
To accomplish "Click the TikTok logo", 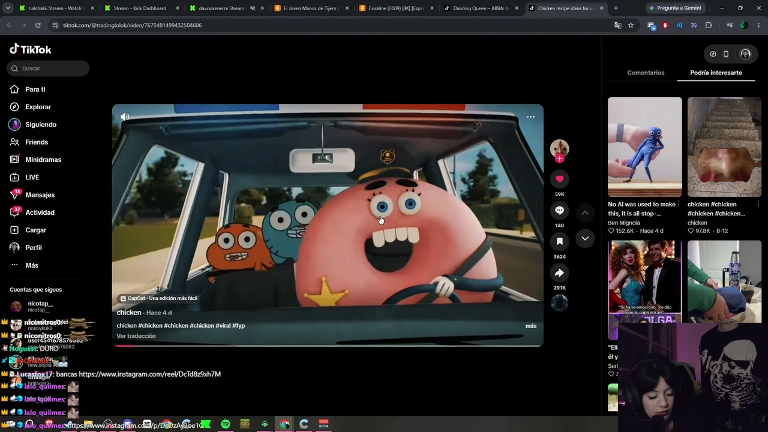I will tap(31, 49).
